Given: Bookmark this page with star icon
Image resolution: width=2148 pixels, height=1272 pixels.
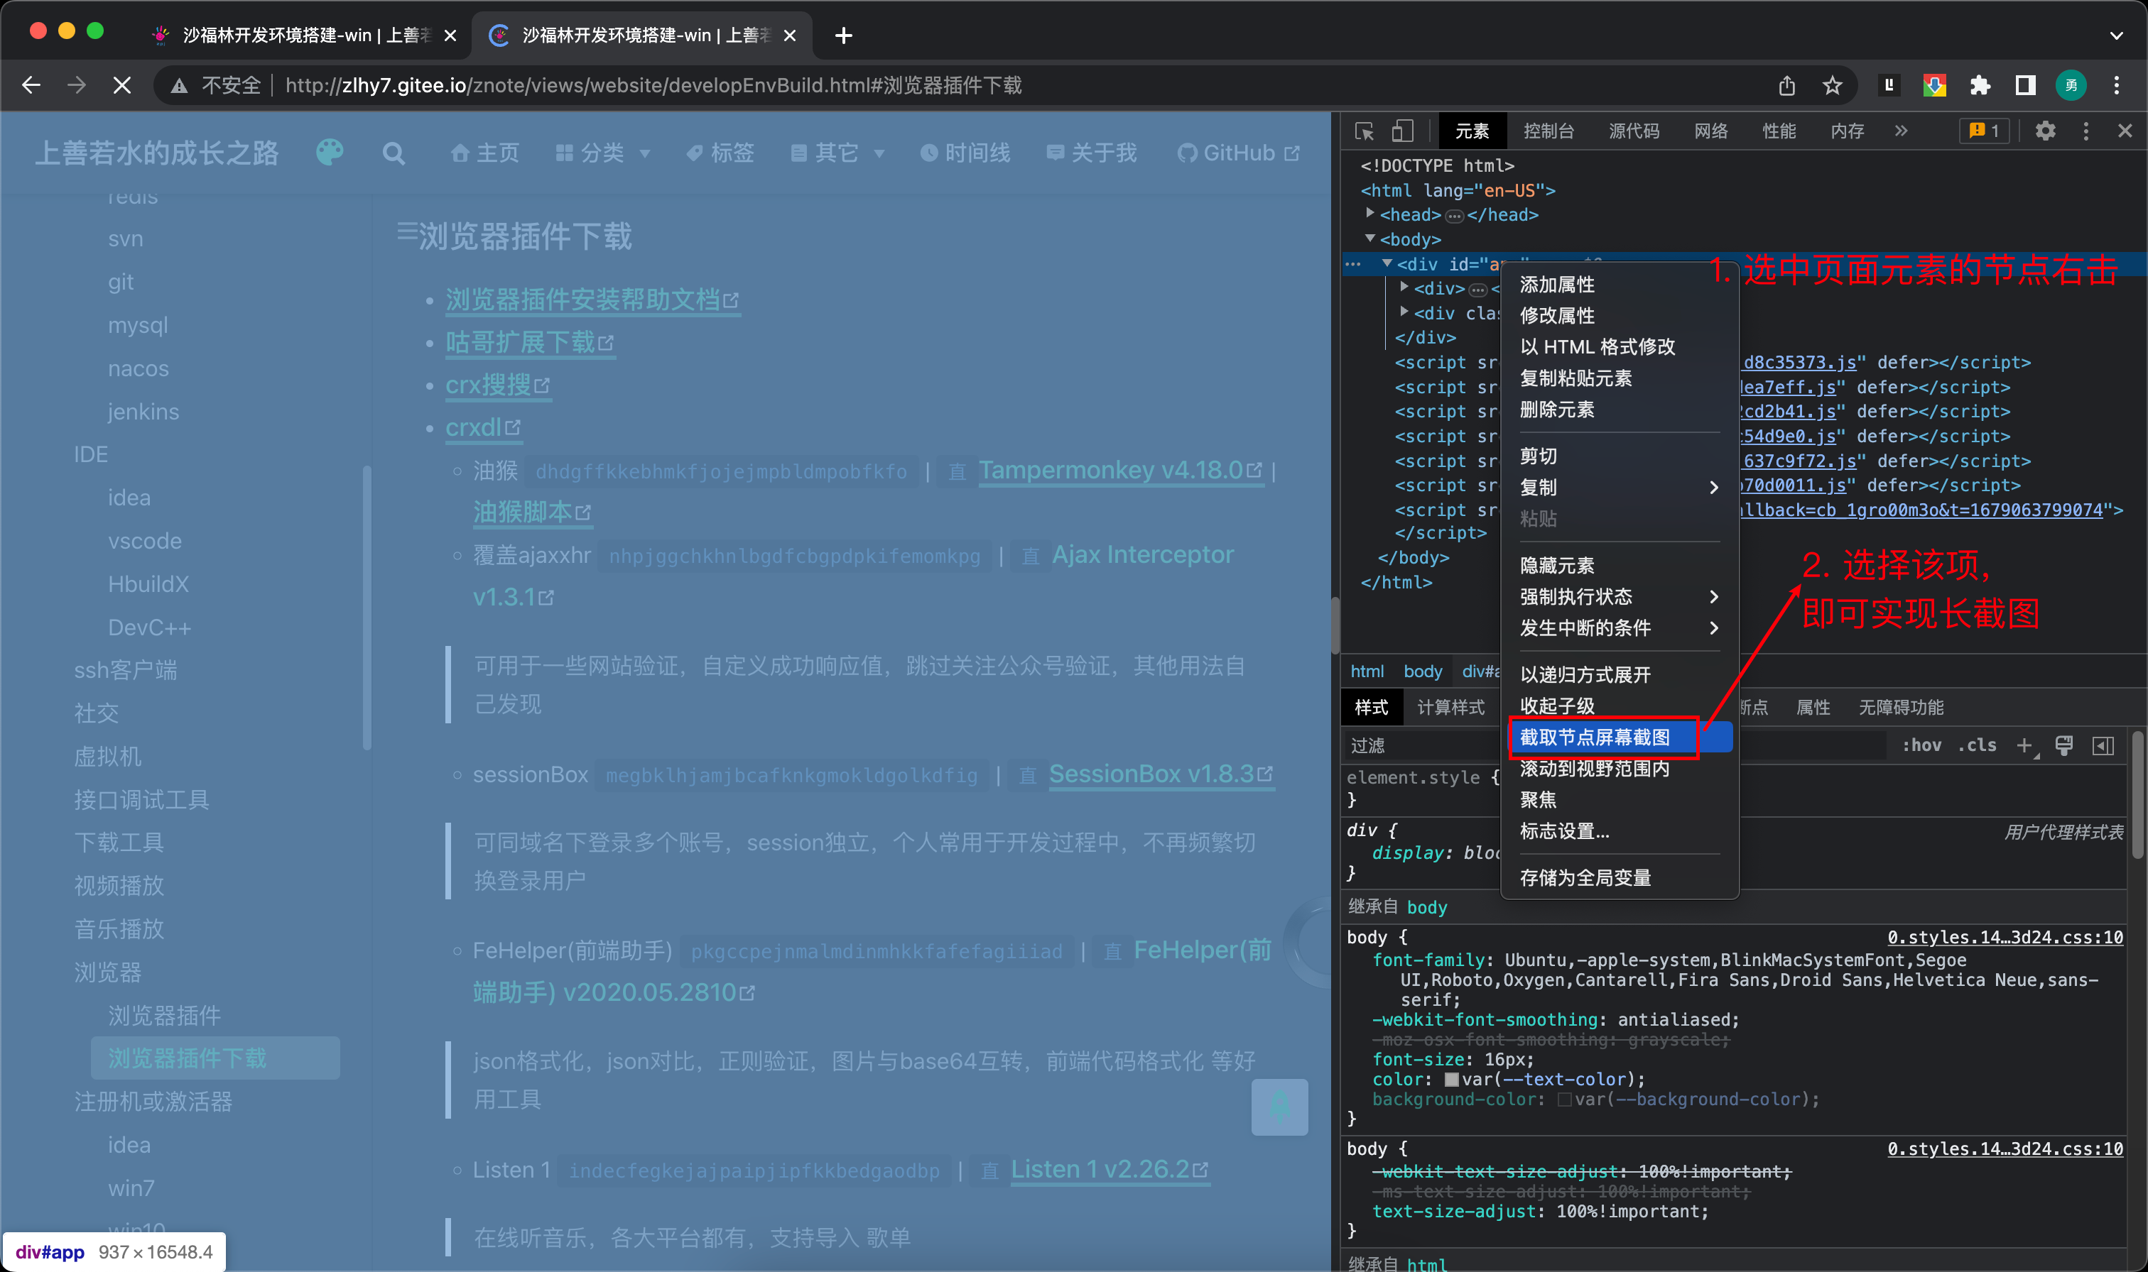Looking at the screenshot, I should tap(1833, 85).
